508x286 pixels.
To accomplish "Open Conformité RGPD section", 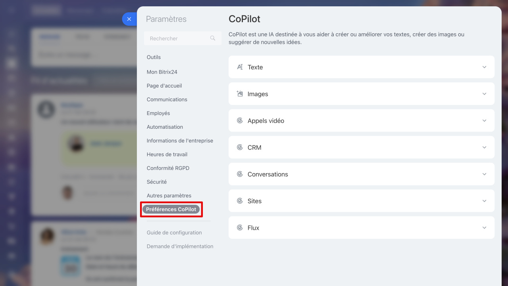I will coord(168,168).
